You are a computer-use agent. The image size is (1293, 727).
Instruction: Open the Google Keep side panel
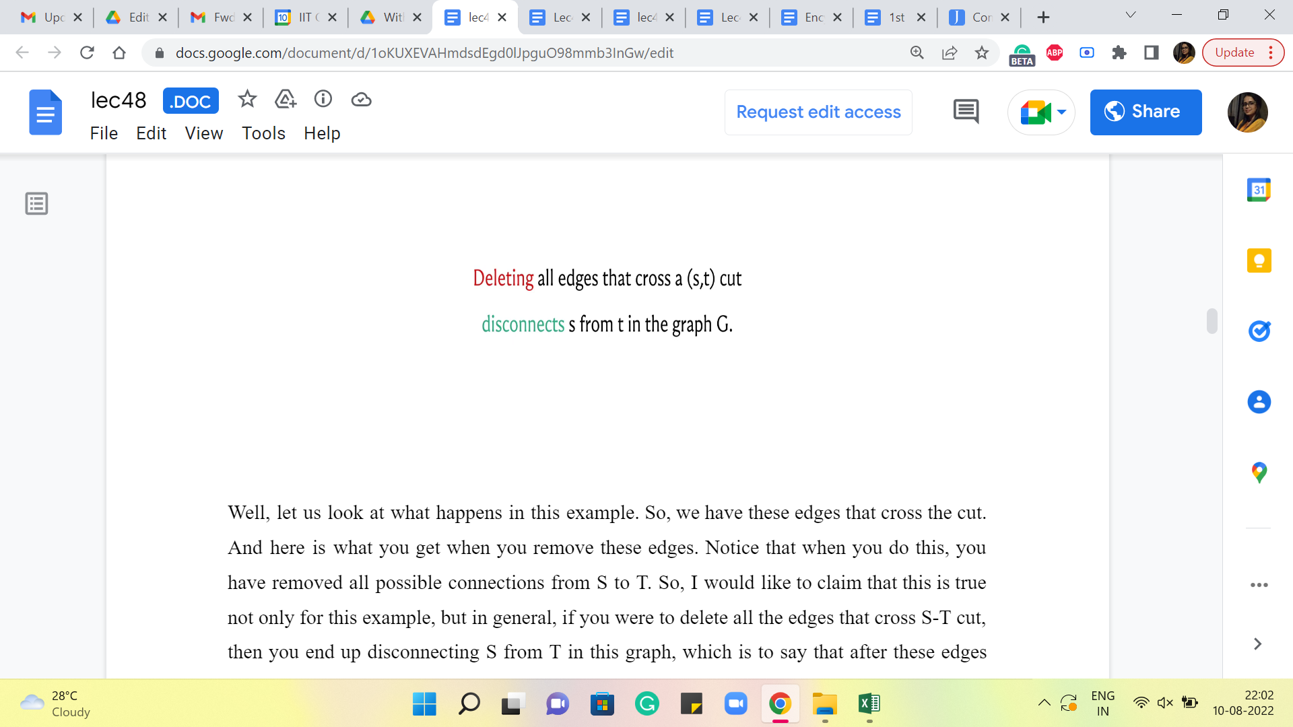click(1259, 261)
